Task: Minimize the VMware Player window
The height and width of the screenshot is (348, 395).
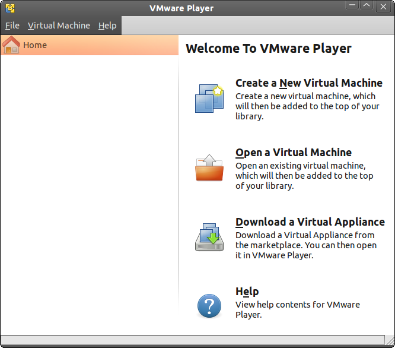Action: click(x=352, y=5)
